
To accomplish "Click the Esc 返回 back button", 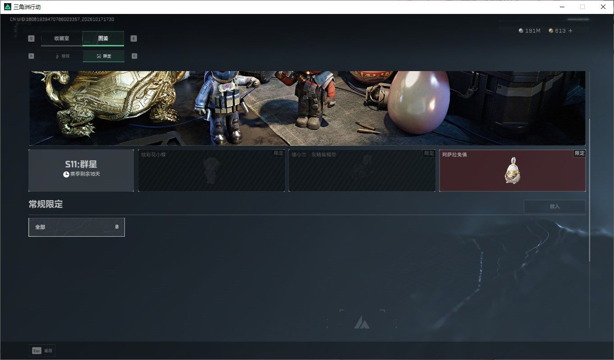I will (x=42, y=351).
